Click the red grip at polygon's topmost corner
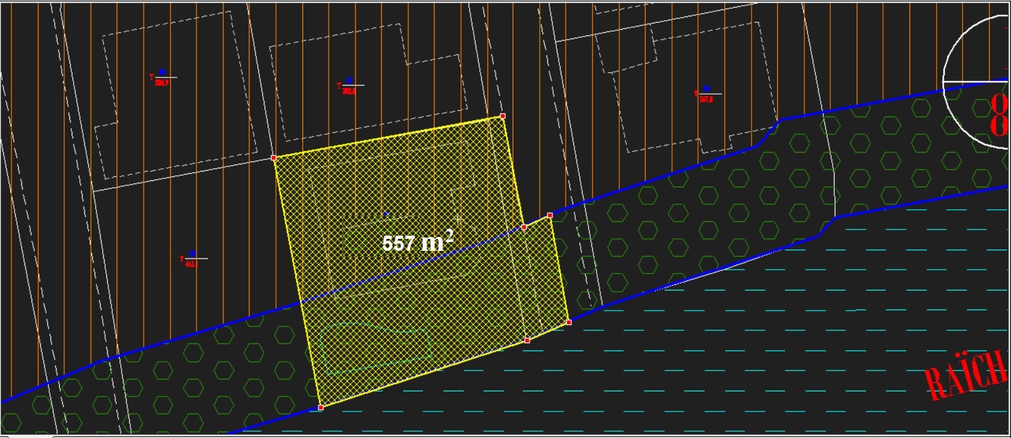Image resolution: width=1011 pixels, height=438 pixels. (x=503, y=116)
